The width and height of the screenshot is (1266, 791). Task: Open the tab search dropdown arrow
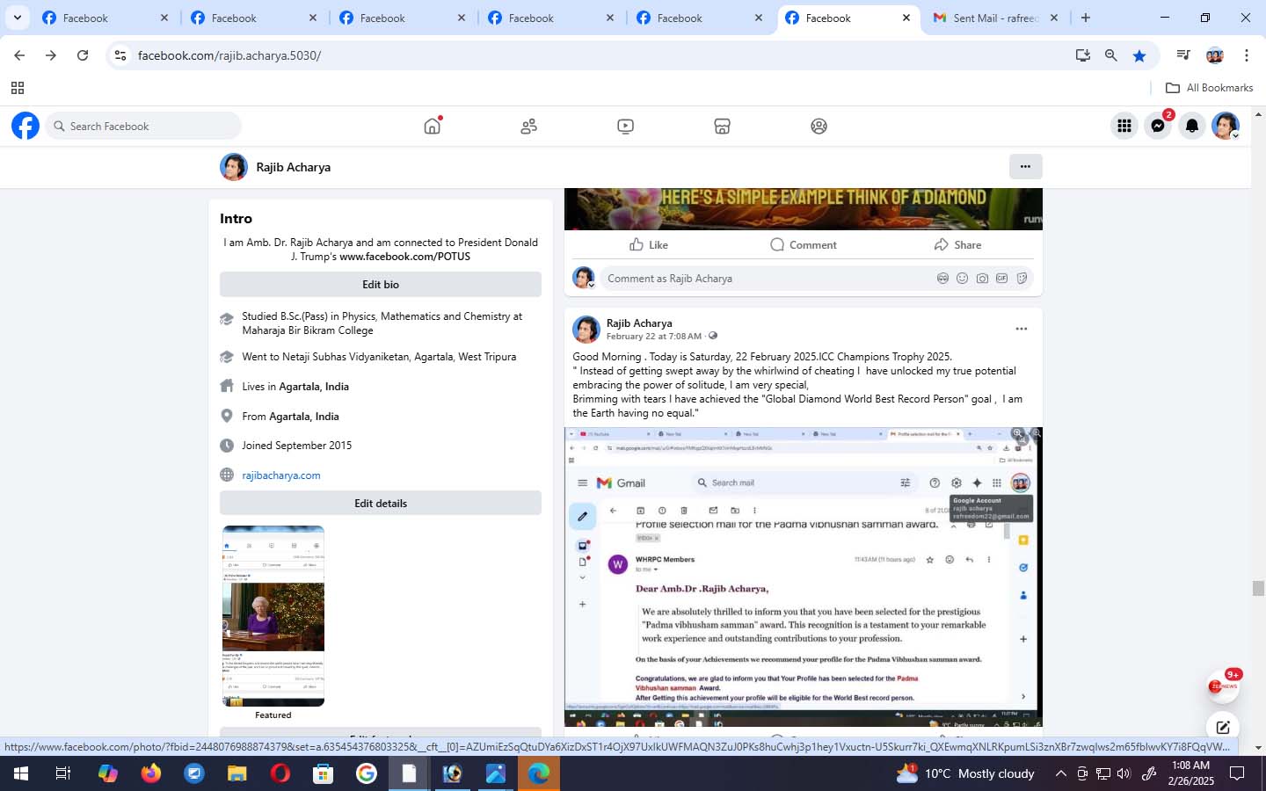[17, 18]
